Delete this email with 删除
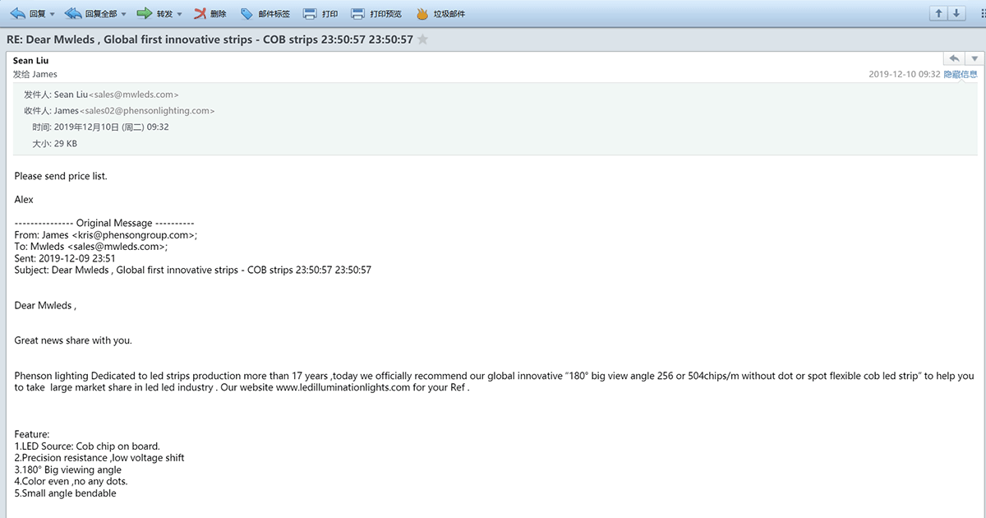 click(210, 14)
